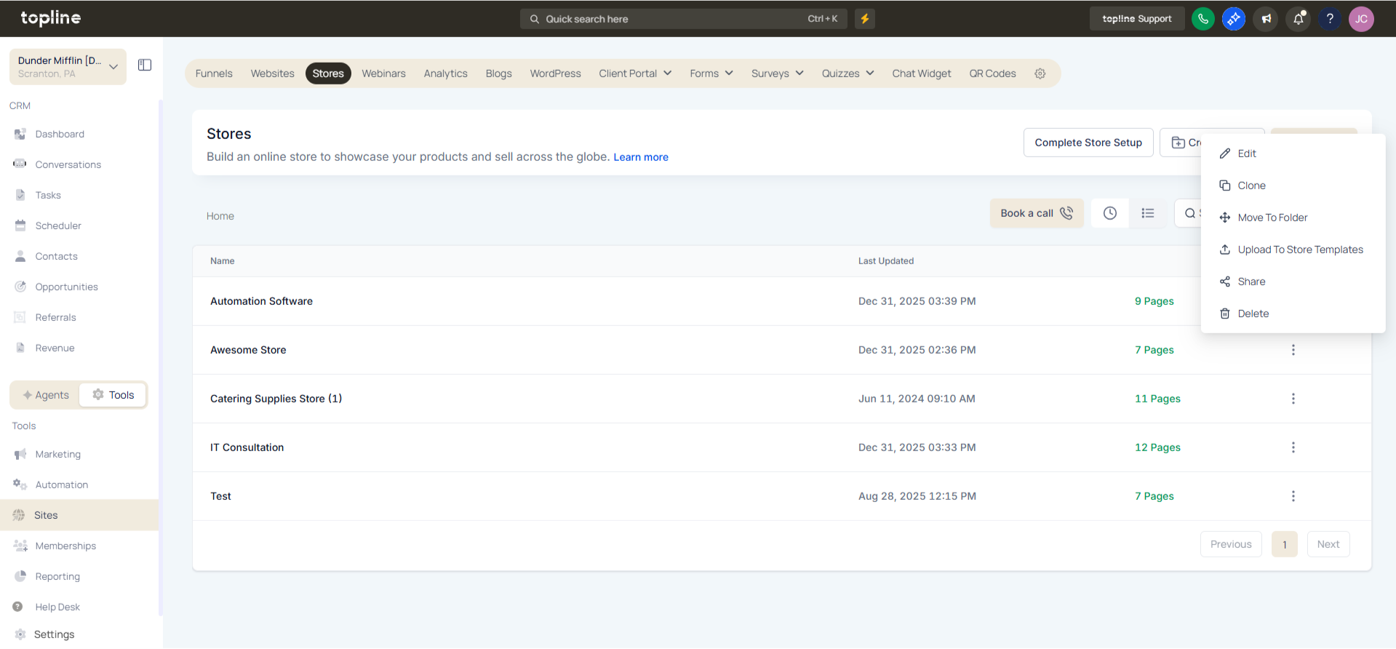The height and width of the screenshot is (649, 1396).
Task: Follow the Learn more link
Action: [x=641, y=157]
